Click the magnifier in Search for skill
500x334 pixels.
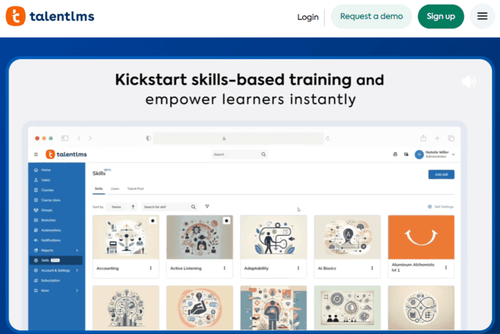[193, 207]
